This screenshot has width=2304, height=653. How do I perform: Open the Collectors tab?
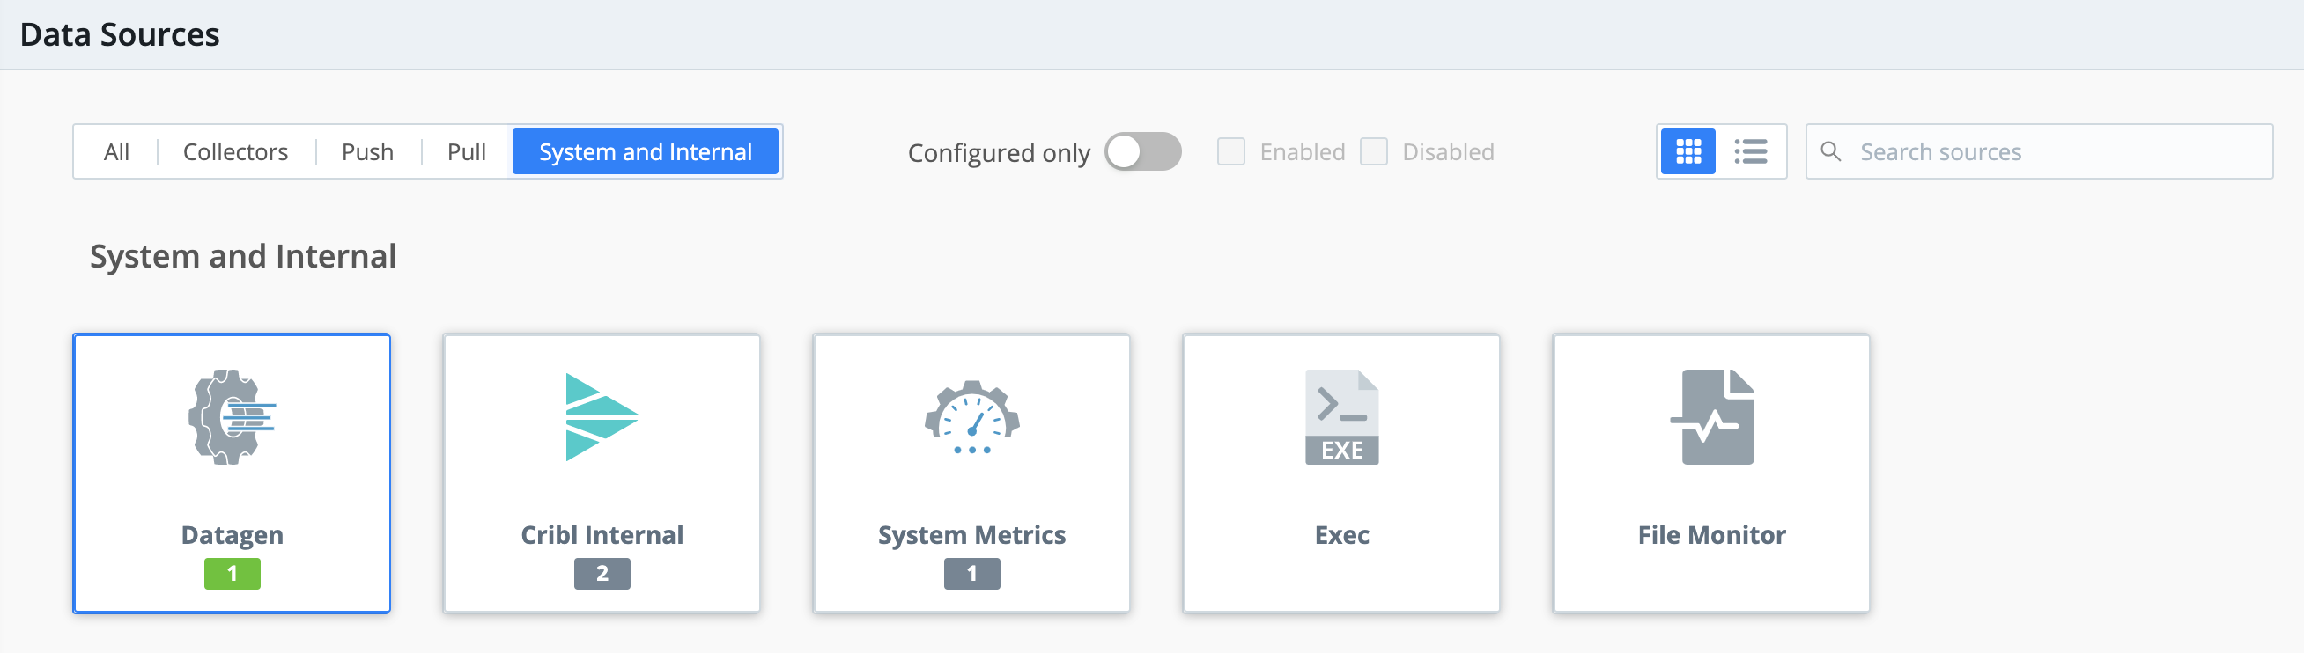[234, 151]
